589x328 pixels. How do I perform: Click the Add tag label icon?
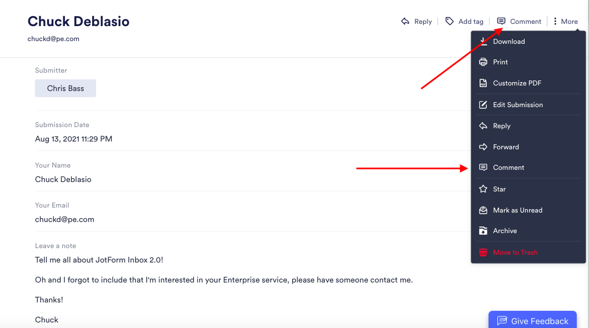coord(450,22)
